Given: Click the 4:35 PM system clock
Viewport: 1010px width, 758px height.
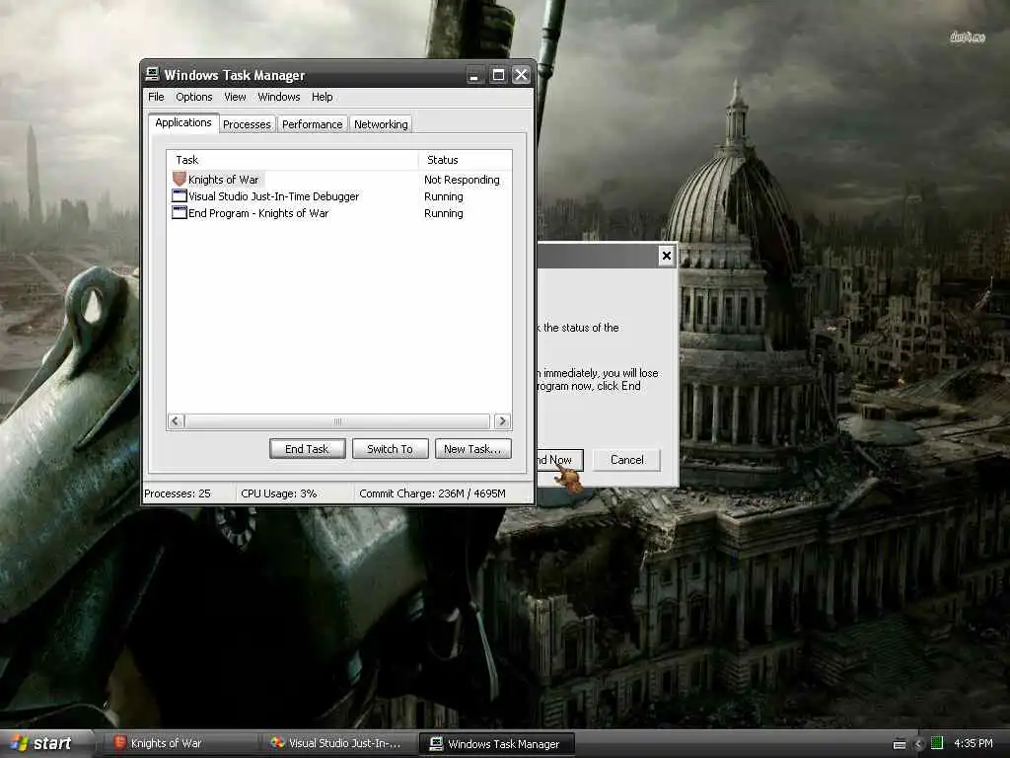Looking at the screenshot, I should tap(974, 743).
